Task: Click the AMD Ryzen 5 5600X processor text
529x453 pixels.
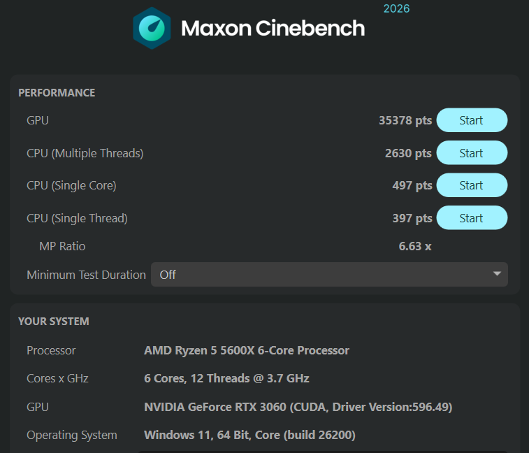Action: click(x=247, y=350)
